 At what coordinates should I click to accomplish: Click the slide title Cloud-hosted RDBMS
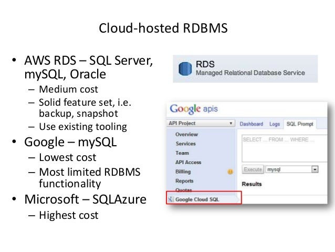tap(163, 28)
